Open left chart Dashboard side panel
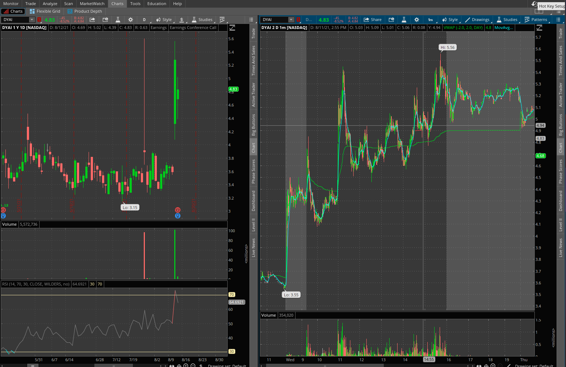 (x=253, y=201)
